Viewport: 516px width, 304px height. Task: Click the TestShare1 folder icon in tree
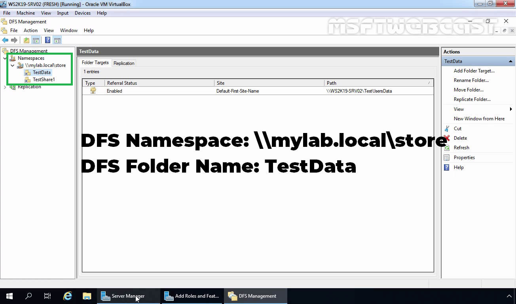click(27, 80)
